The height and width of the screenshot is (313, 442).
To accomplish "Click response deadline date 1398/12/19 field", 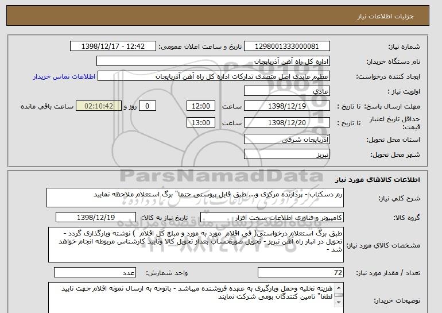I will pos(286,106).
